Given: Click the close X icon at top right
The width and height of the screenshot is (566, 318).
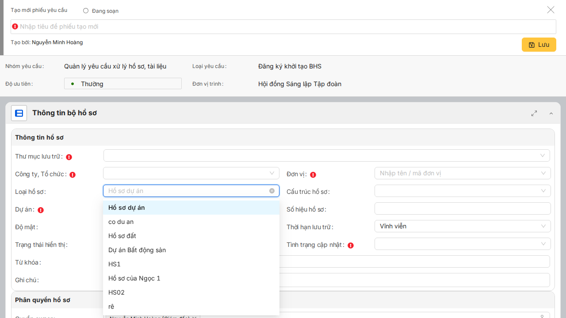Looking at the screenshot, I should [x=551, y=10].
